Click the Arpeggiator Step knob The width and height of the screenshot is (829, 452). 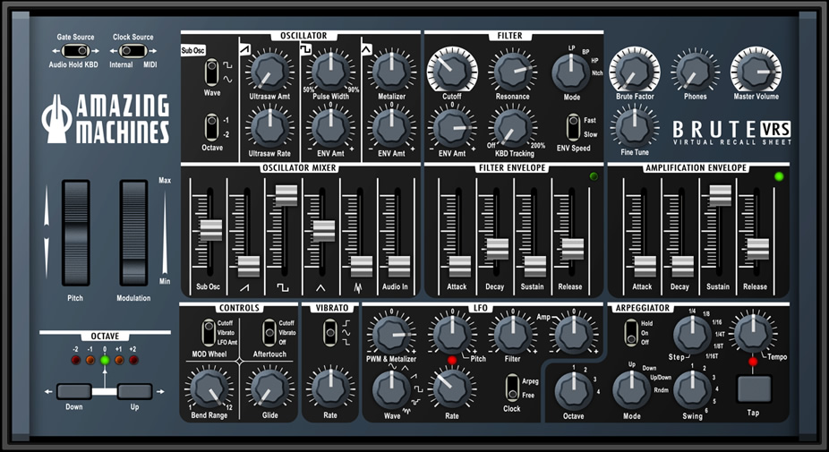[692, 335]
